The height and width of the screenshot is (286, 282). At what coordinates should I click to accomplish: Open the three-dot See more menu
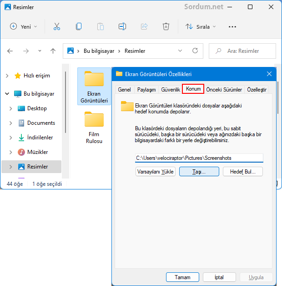[x=232, y=26]
